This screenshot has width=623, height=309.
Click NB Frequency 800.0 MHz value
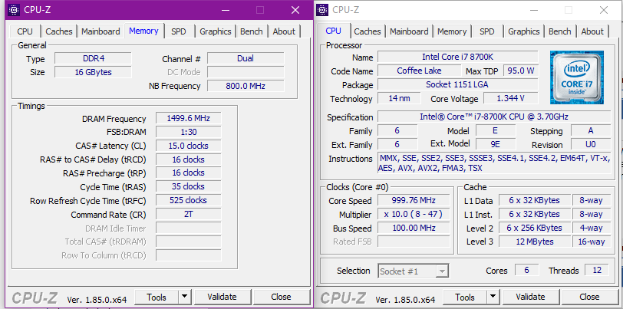pyautogui.click(x=246, y=86)
